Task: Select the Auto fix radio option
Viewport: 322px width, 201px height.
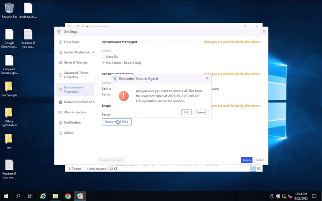Action: click(x=103, y=57)
